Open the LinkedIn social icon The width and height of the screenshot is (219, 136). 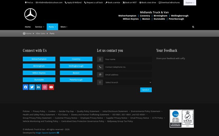38,87
